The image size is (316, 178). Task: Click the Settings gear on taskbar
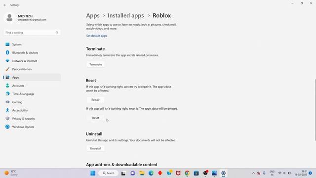coord(223,173)
